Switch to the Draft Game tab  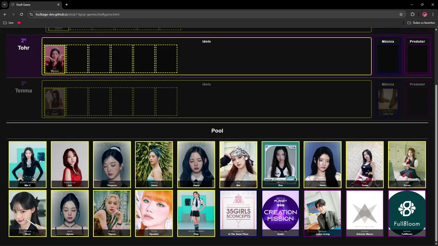[x=35, y=5]
